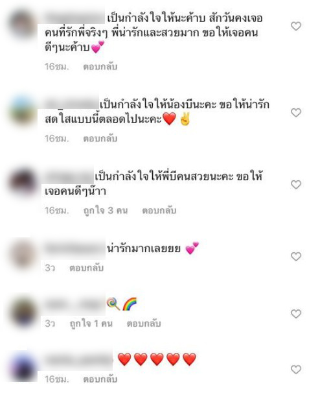Image resolution: width=318 pixels, height=402 pixels.
Task: Like the lollipop and rainbow emoji comment
Action: pos(296,314)
